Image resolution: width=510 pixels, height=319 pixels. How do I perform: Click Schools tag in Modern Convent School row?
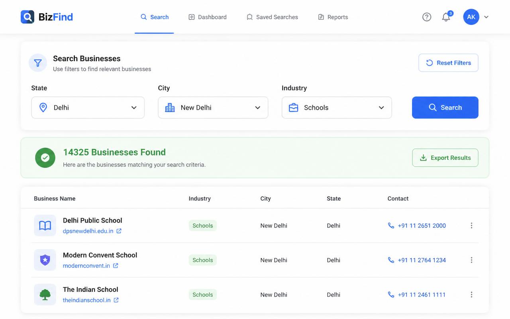click(202, 260)
